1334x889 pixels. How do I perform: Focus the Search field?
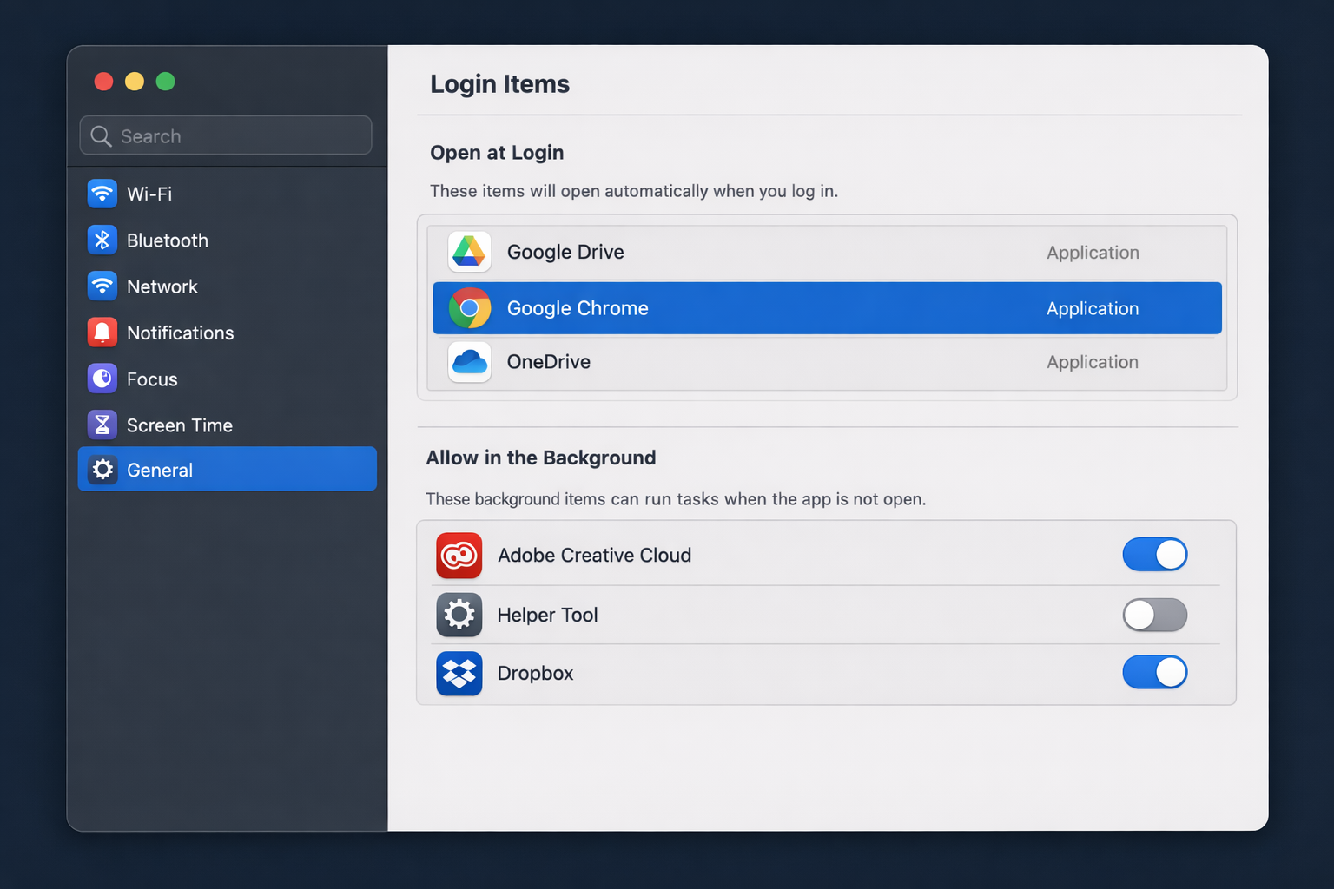coord(226,135)
